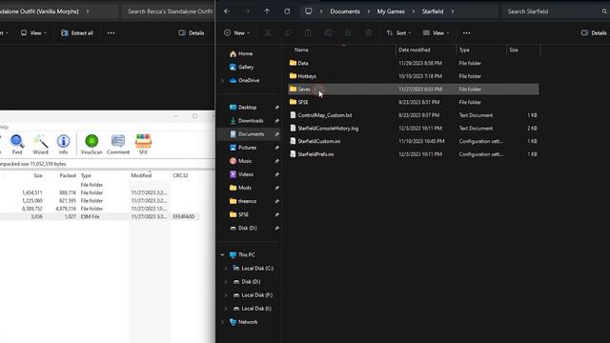
Task: Click the Rename icon in Starfield toolbar
Action: pos(328,33)
